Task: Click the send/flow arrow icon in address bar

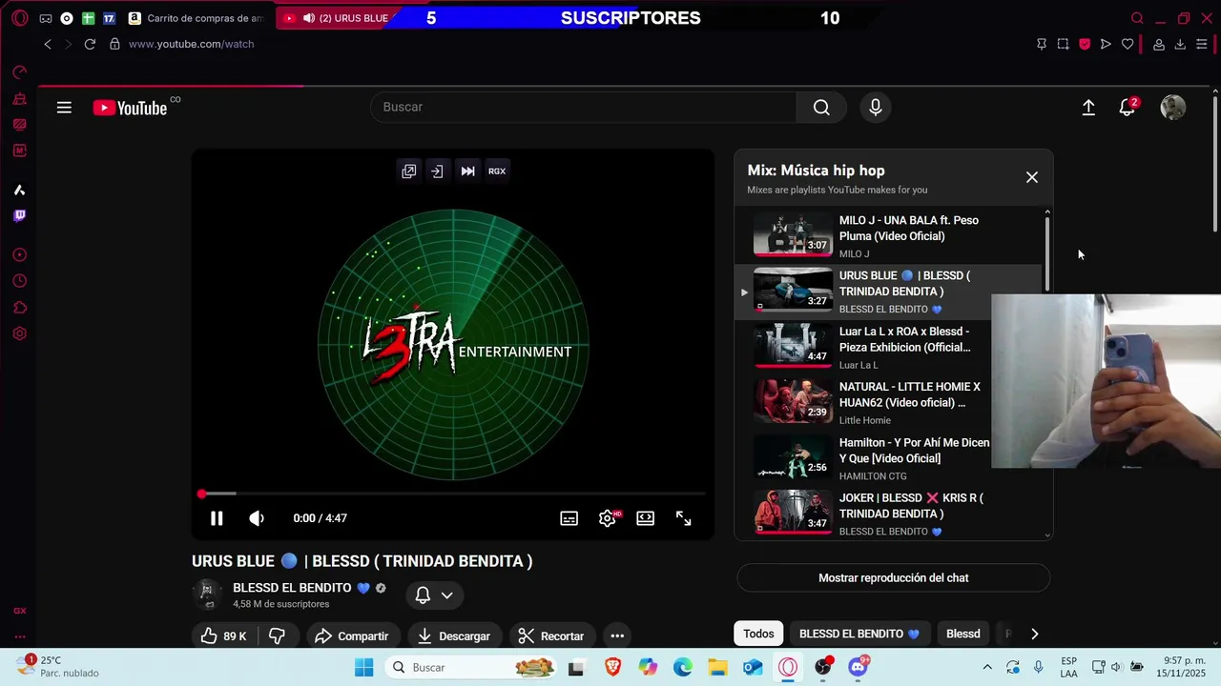Action: 1106,44
